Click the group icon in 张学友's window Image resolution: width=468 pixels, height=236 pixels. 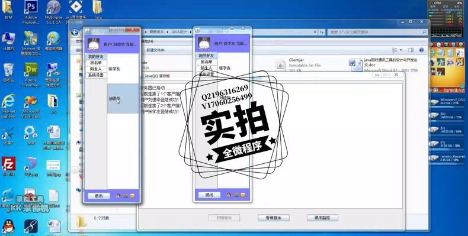(x=236, y=195)
